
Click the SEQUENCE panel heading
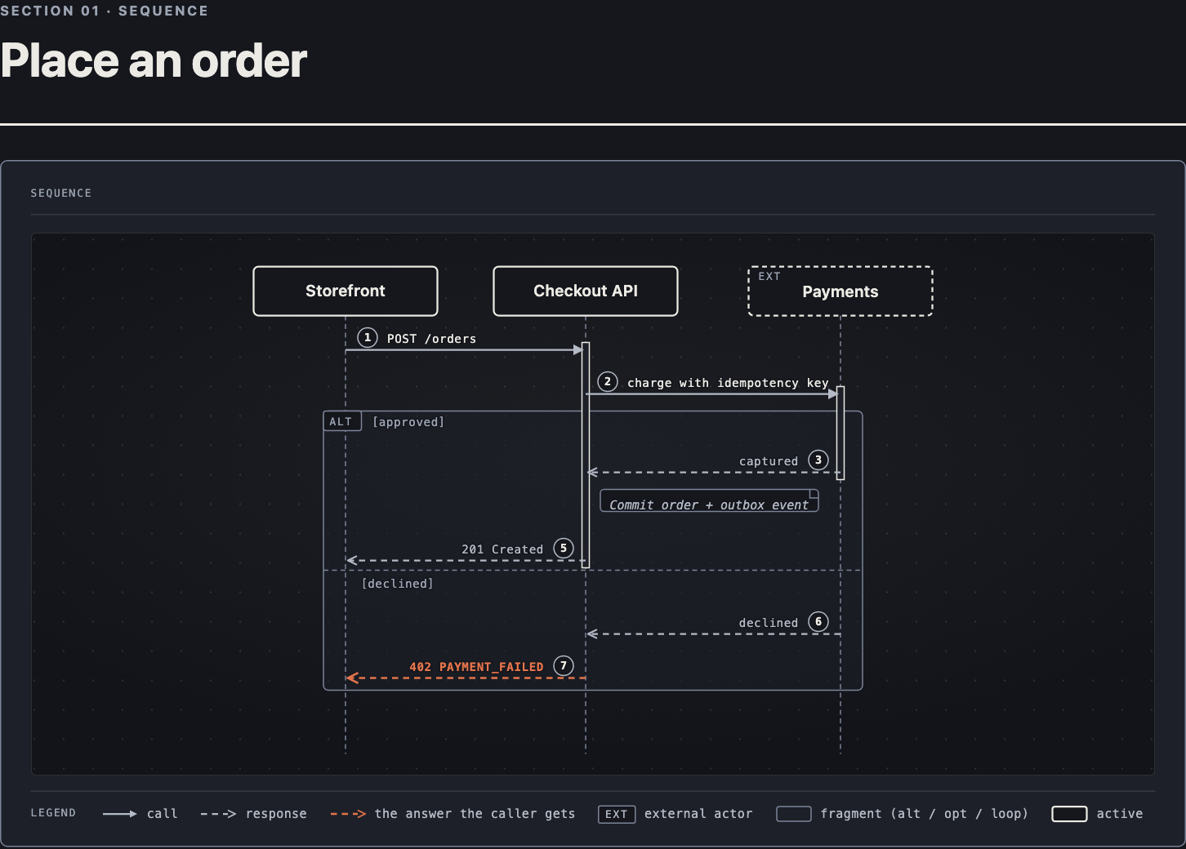pyautogui.click(x=61, y=193)
